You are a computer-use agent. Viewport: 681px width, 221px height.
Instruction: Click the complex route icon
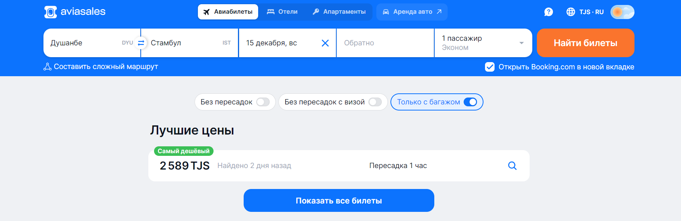point(47,67)
